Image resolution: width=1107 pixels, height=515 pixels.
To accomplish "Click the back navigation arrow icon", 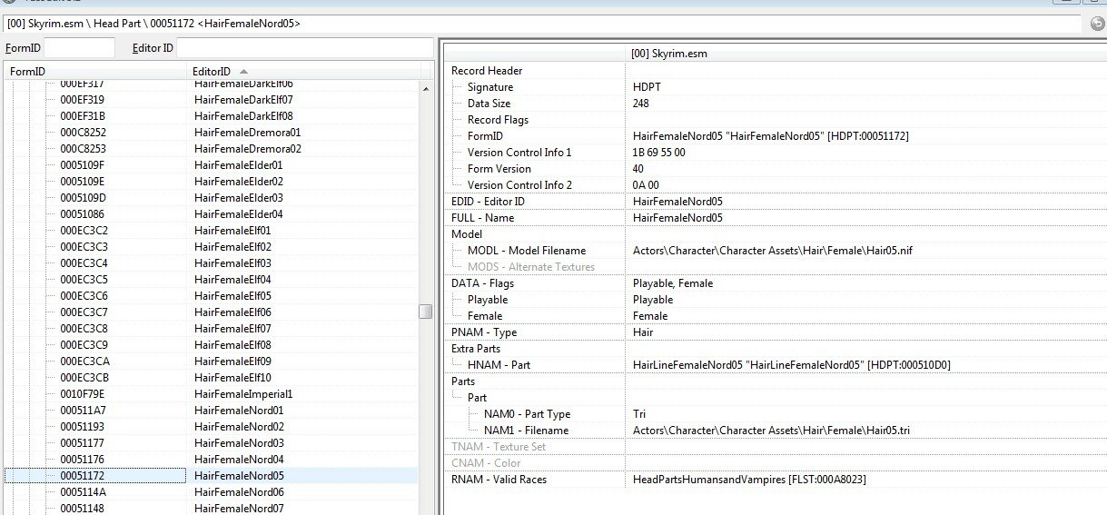I will point(1097,24).
